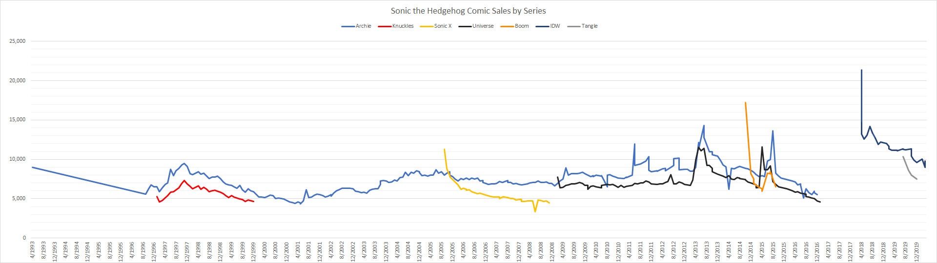
Task: Click the red Knuckles line's peak
Action: click(x=184, y=181)
